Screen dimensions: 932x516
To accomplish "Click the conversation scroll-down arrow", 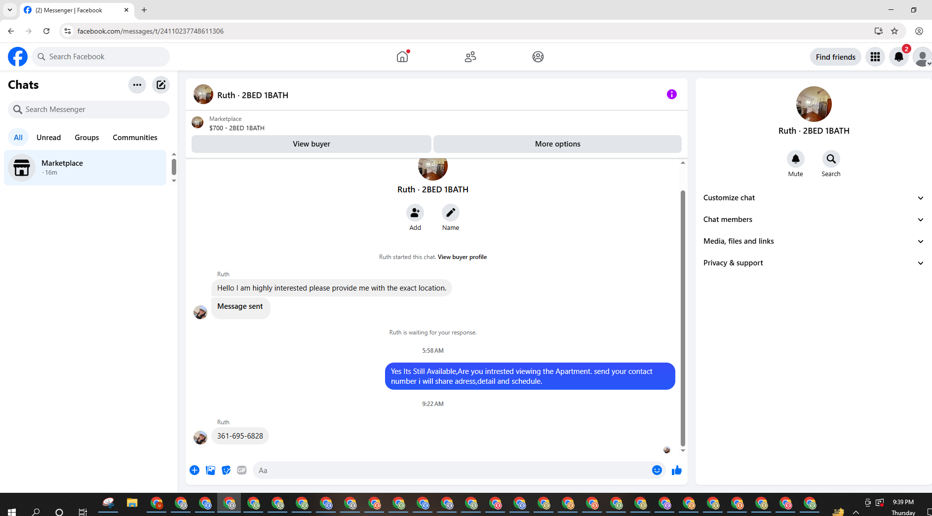I will pos(683,450).
